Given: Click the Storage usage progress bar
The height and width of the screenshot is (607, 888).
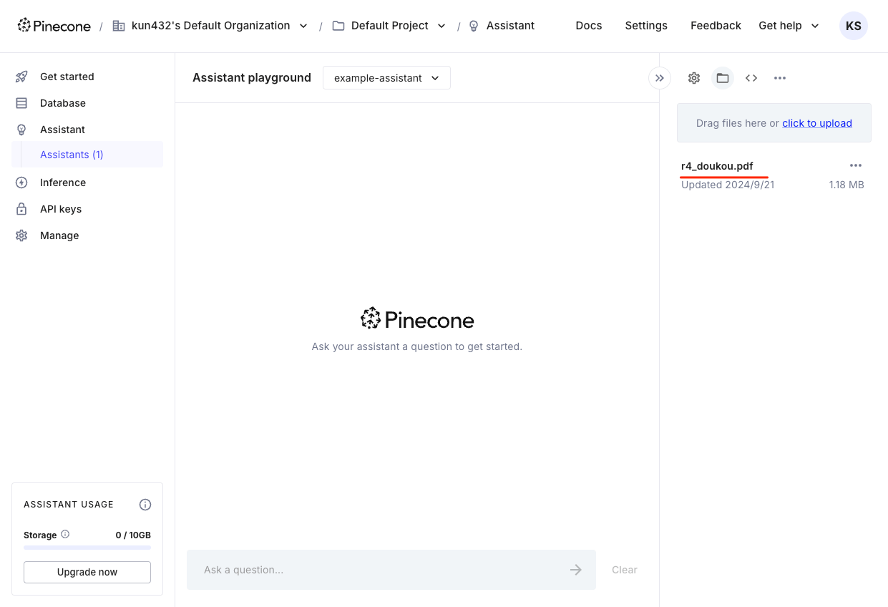Looking at the screenshot, I should pos(87,548).
